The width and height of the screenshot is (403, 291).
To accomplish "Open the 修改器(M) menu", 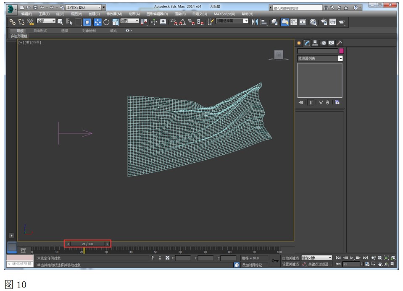I will [x=114, y=14].
